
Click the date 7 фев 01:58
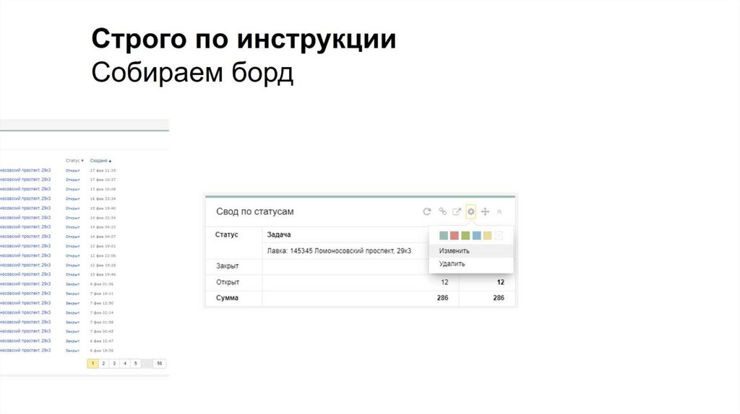(x=102, y=322)
